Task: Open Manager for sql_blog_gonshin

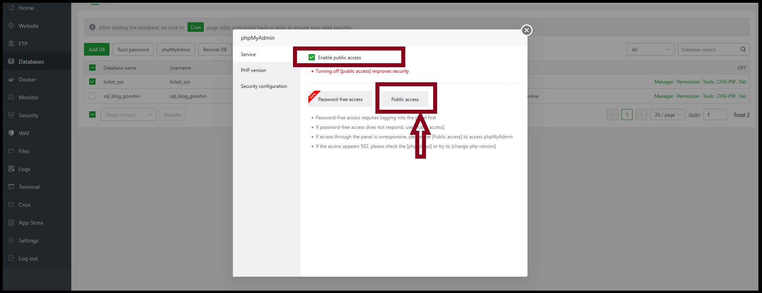Action: coord(664,96)
